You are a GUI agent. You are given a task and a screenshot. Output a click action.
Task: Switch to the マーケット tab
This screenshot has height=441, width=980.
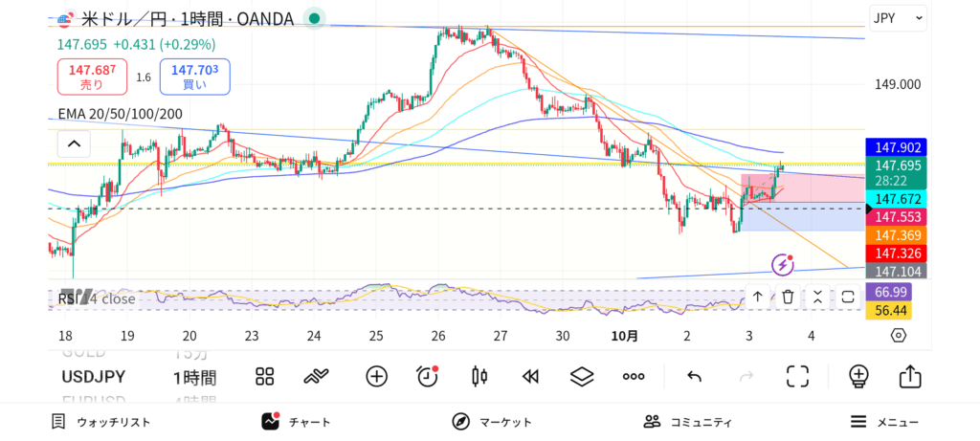pos(492,422)
